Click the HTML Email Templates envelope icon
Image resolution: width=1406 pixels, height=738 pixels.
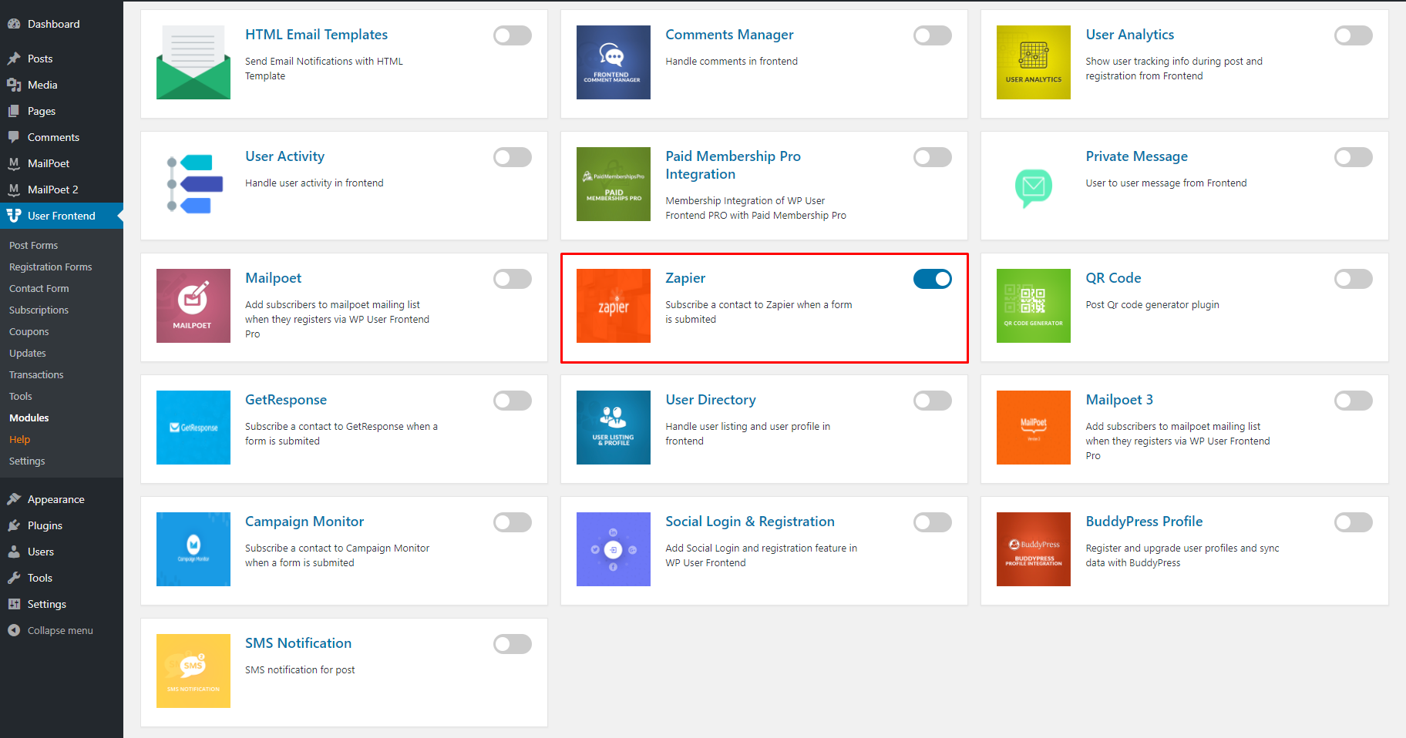(193, 62)
